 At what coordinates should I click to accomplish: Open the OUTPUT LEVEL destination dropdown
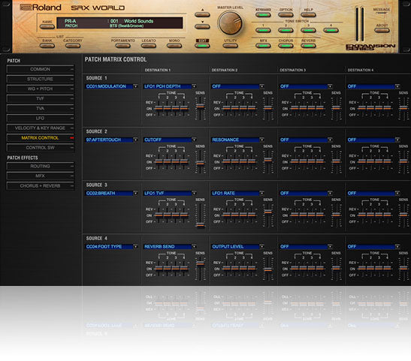(x=237, y=247)
